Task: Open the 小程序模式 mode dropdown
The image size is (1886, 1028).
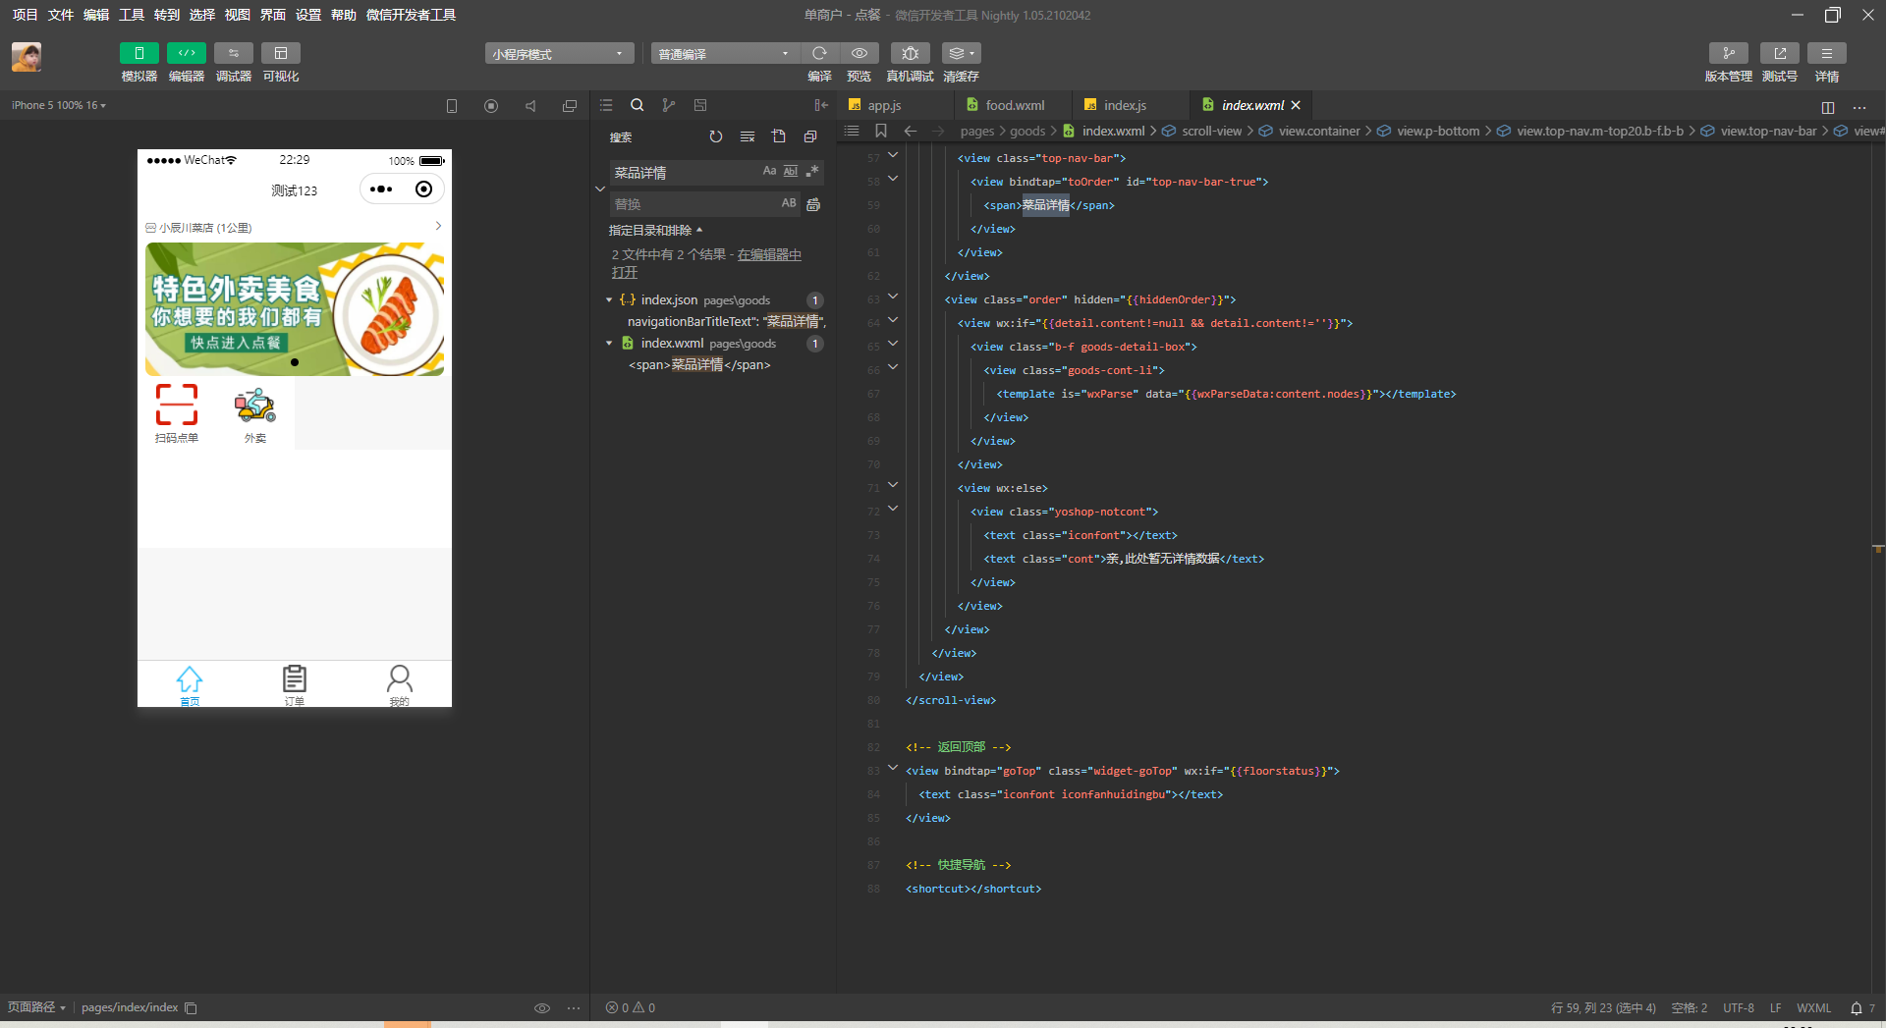Action: click(x=559, y=54)
